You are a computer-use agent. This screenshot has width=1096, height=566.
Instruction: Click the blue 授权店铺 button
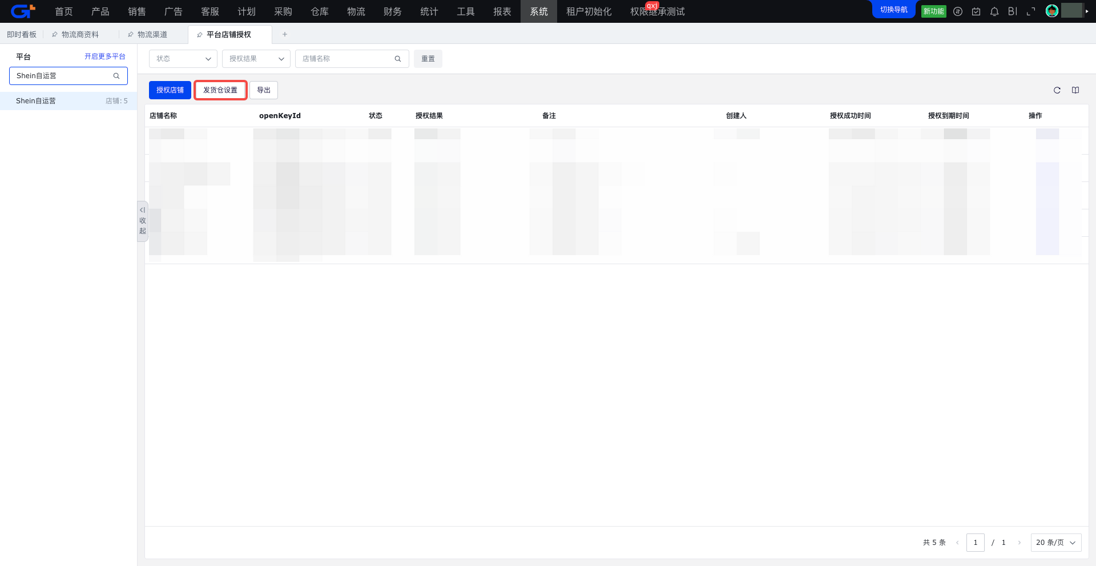click(170, 90)
